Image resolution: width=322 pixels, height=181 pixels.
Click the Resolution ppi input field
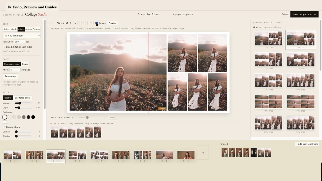click(x=19, y=42)
